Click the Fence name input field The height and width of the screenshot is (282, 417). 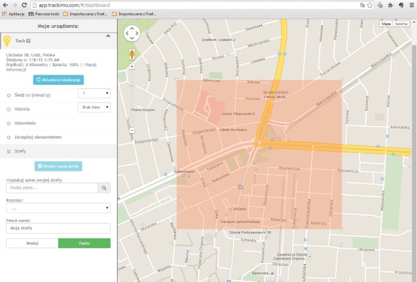click(x=58, y=228)
